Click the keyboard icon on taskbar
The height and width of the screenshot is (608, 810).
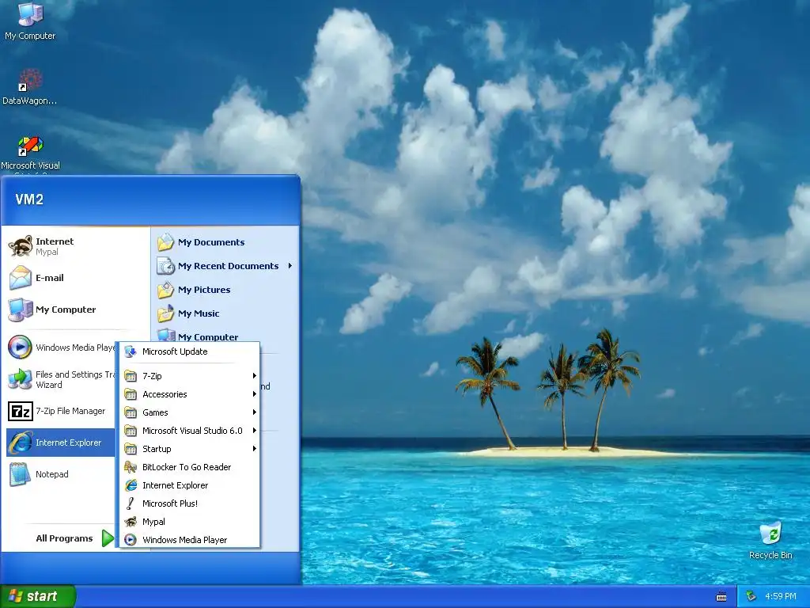click(721, 597)
